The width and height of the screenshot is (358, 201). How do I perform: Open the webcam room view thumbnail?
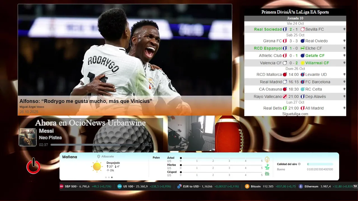click(x=191, y=133)
